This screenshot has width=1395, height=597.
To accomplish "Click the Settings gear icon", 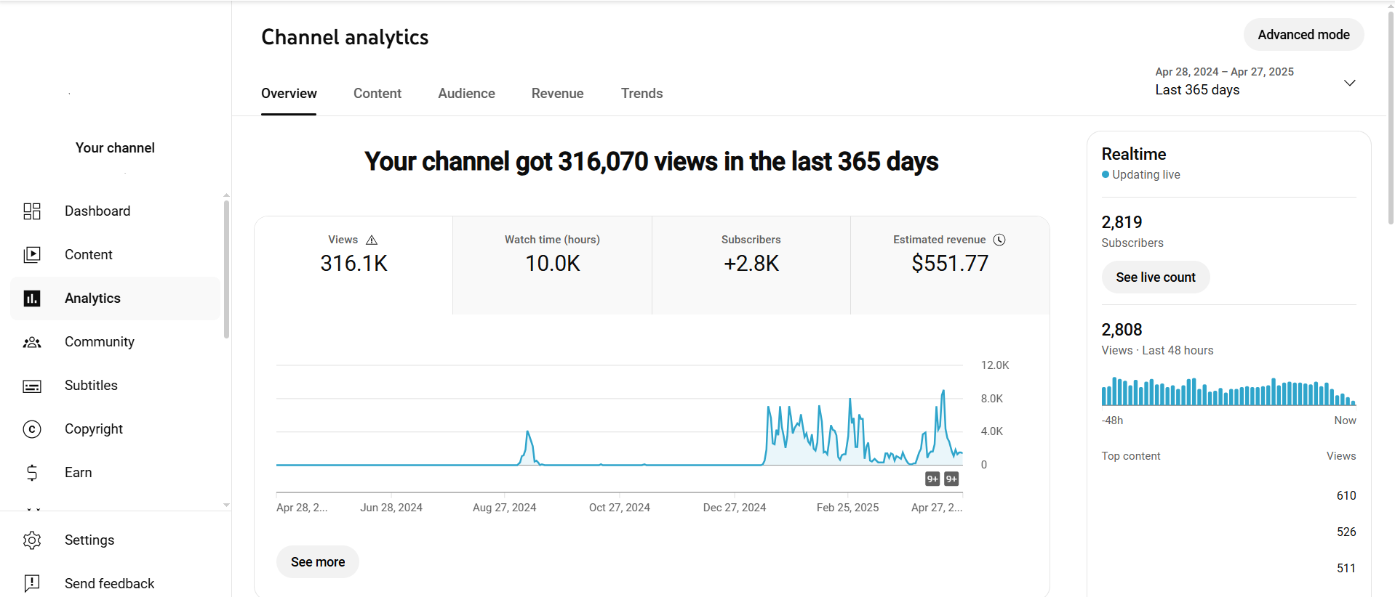I will pyautogui.click(x=32, y=540).
